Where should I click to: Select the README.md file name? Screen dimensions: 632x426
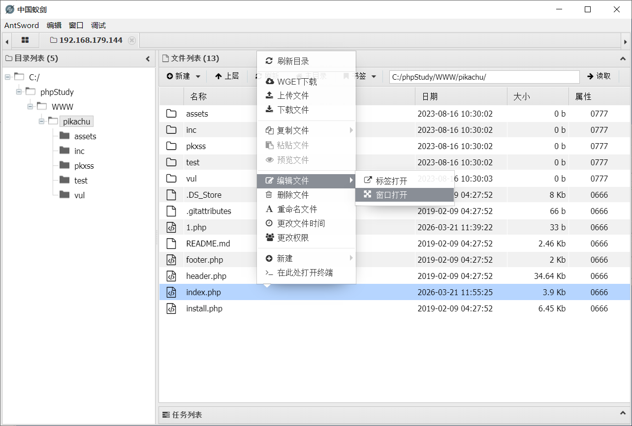point(208,243)
